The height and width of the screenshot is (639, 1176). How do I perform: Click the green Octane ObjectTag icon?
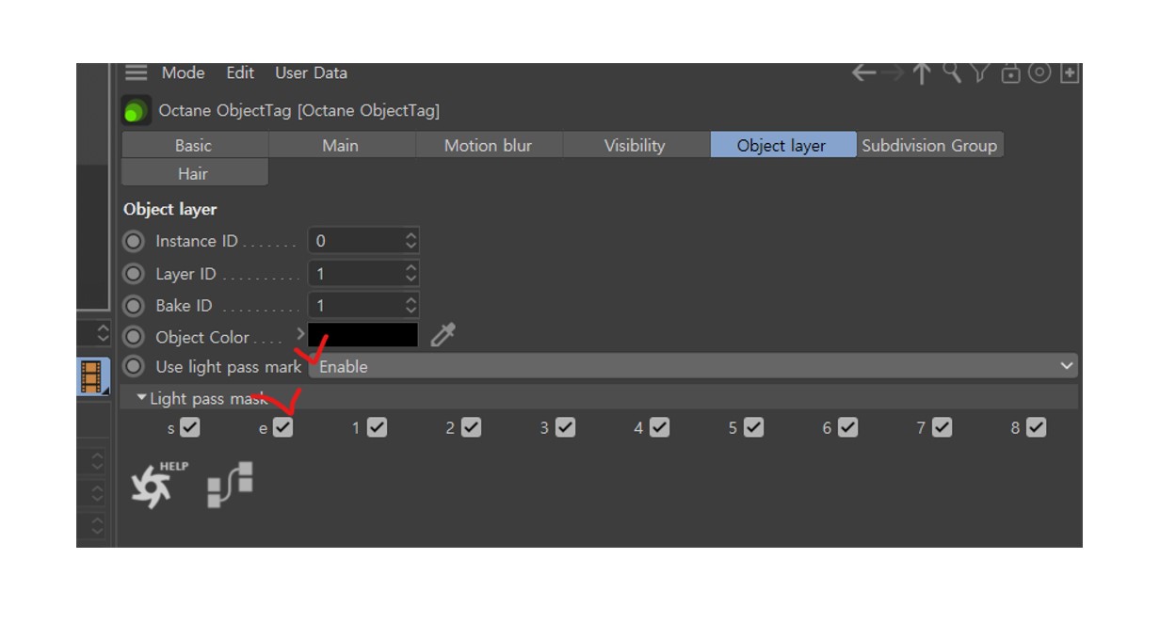click(137, 111)
